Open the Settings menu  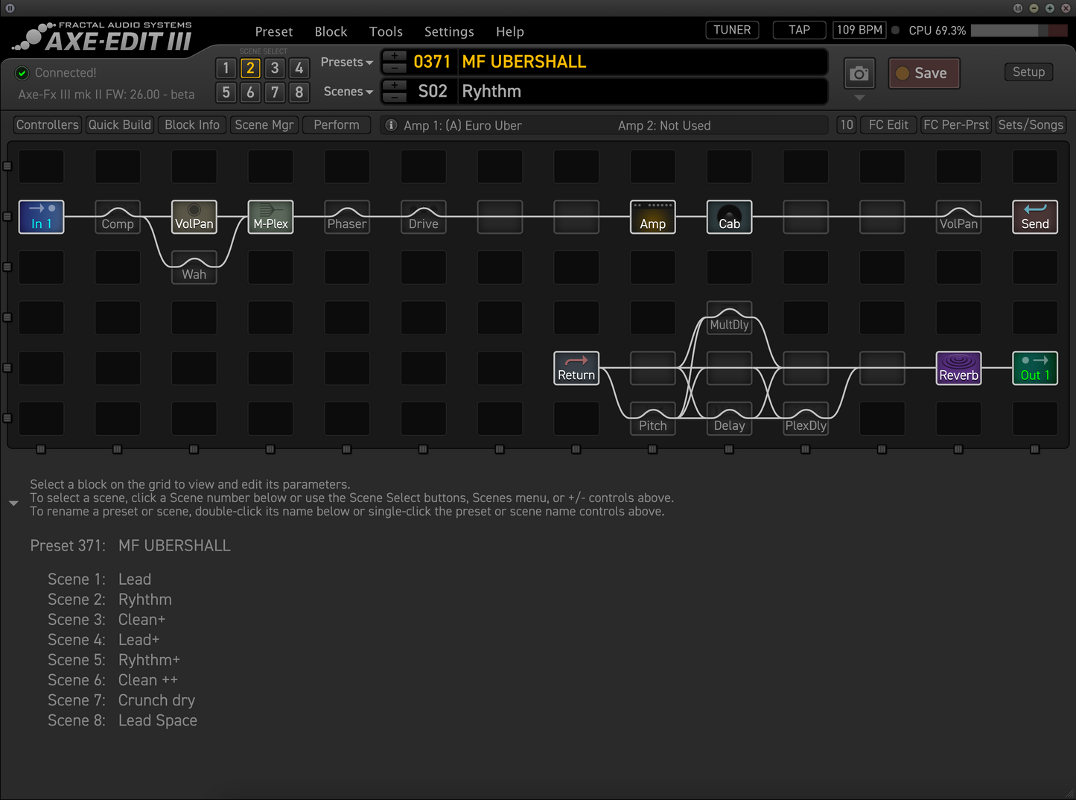tap(449, 31)
